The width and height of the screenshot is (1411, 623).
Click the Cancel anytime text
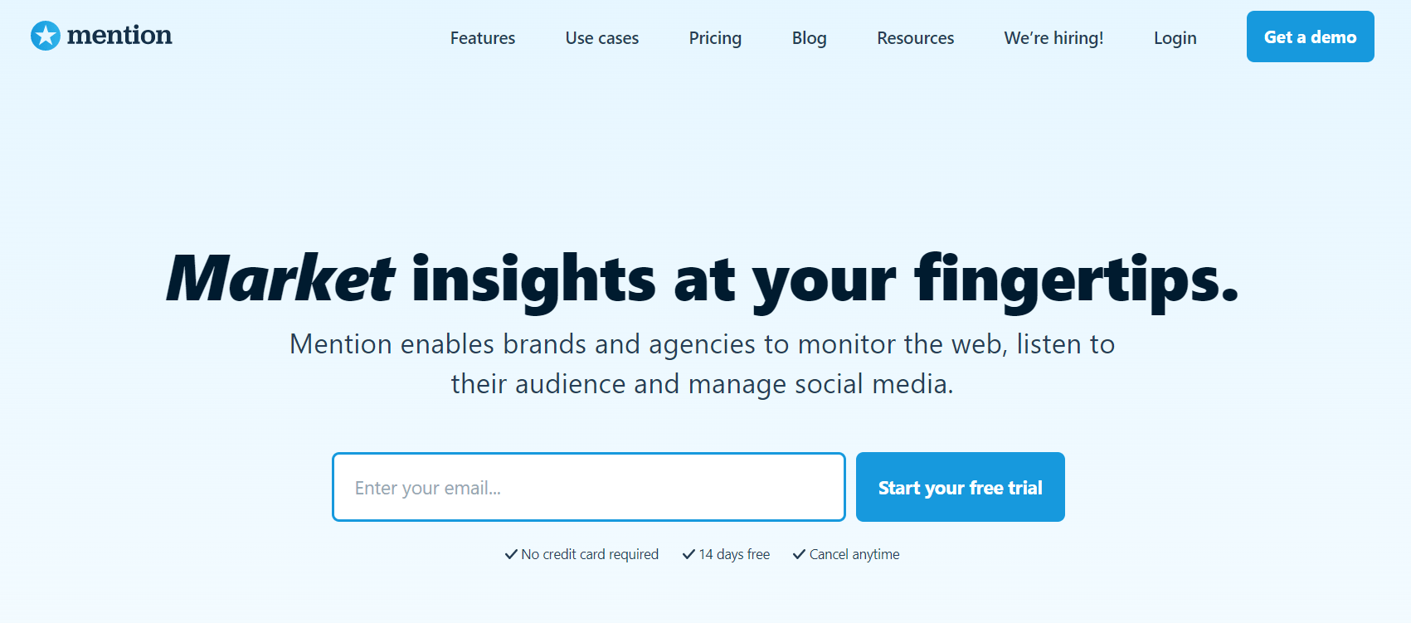point(854,554)
